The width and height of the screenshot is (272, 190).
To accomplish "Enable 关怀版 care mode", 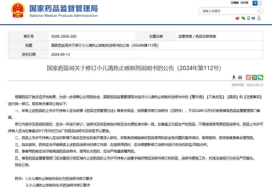I will (244, 3).
